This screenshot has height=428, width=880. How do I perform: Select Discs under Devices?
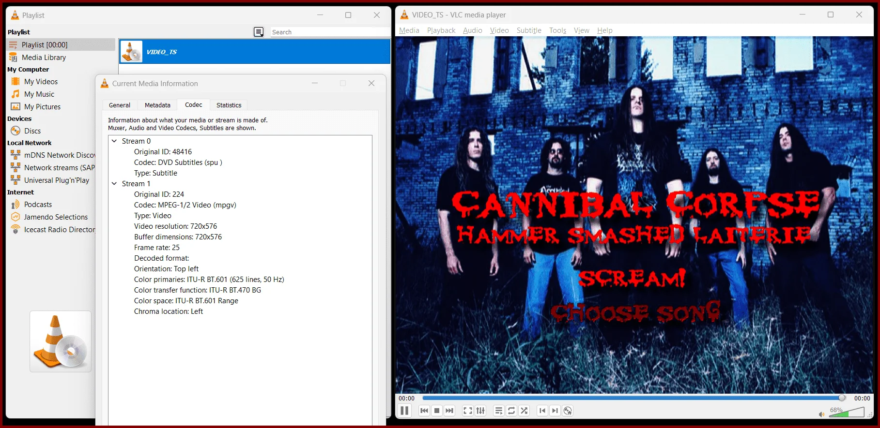[32, 131]
